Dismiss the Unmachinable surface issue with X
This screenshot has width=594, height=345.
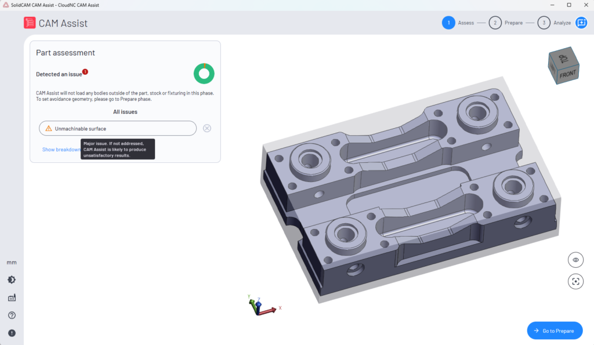coord(207,128)
